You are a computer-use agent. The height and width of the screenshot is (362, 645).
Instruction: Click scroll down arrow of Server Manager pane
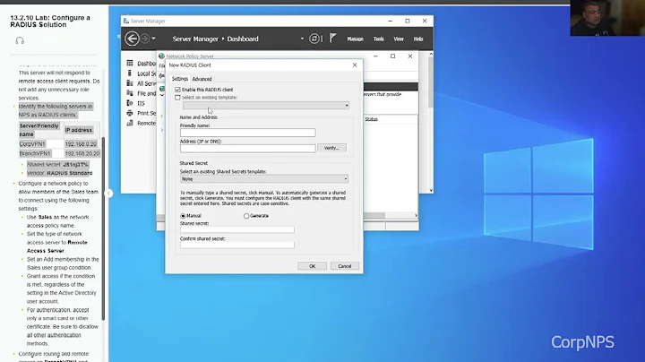[x=431, y=190]
